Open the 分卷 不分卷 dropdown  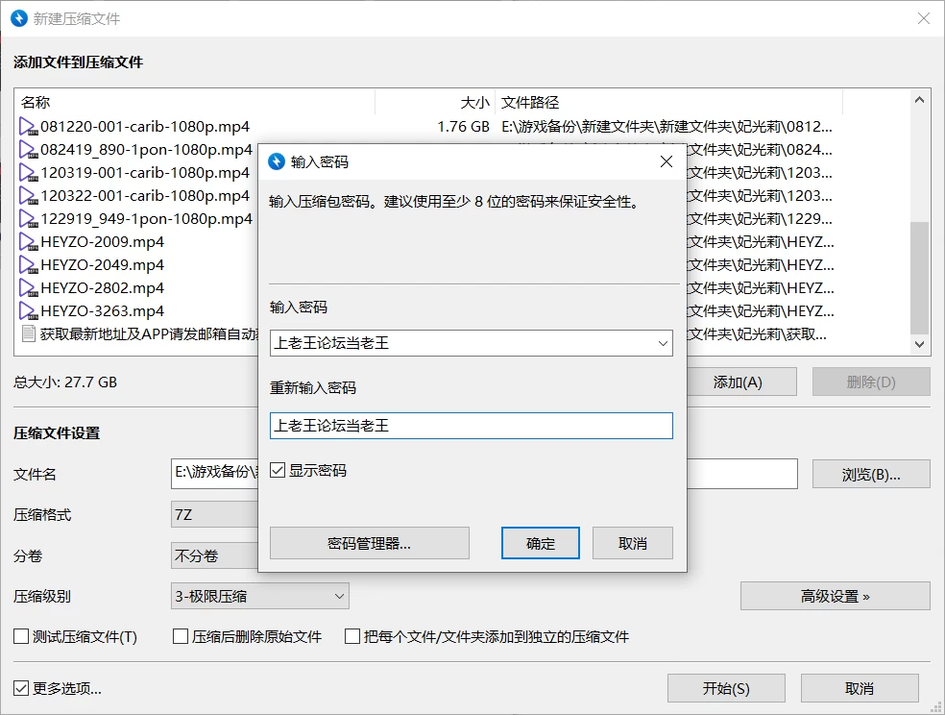214,555
